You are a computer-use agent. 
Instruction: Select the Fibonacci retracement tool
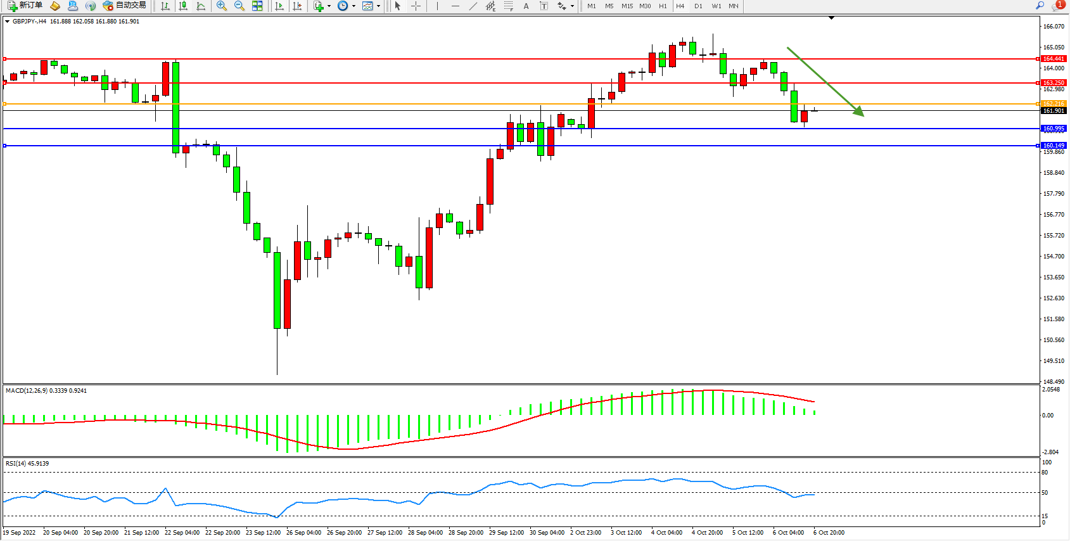508,6
